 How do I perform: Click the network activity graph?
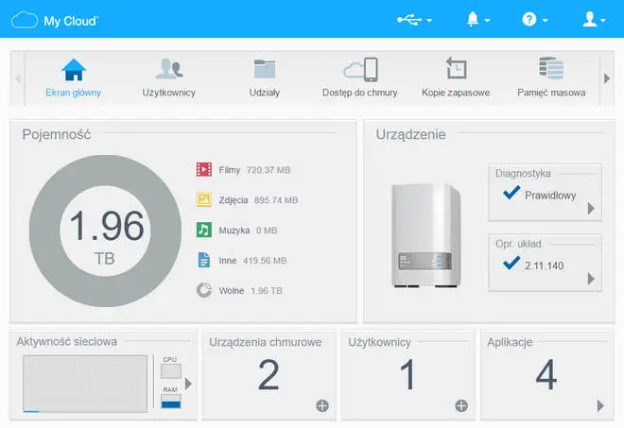[x=85, y=384]
